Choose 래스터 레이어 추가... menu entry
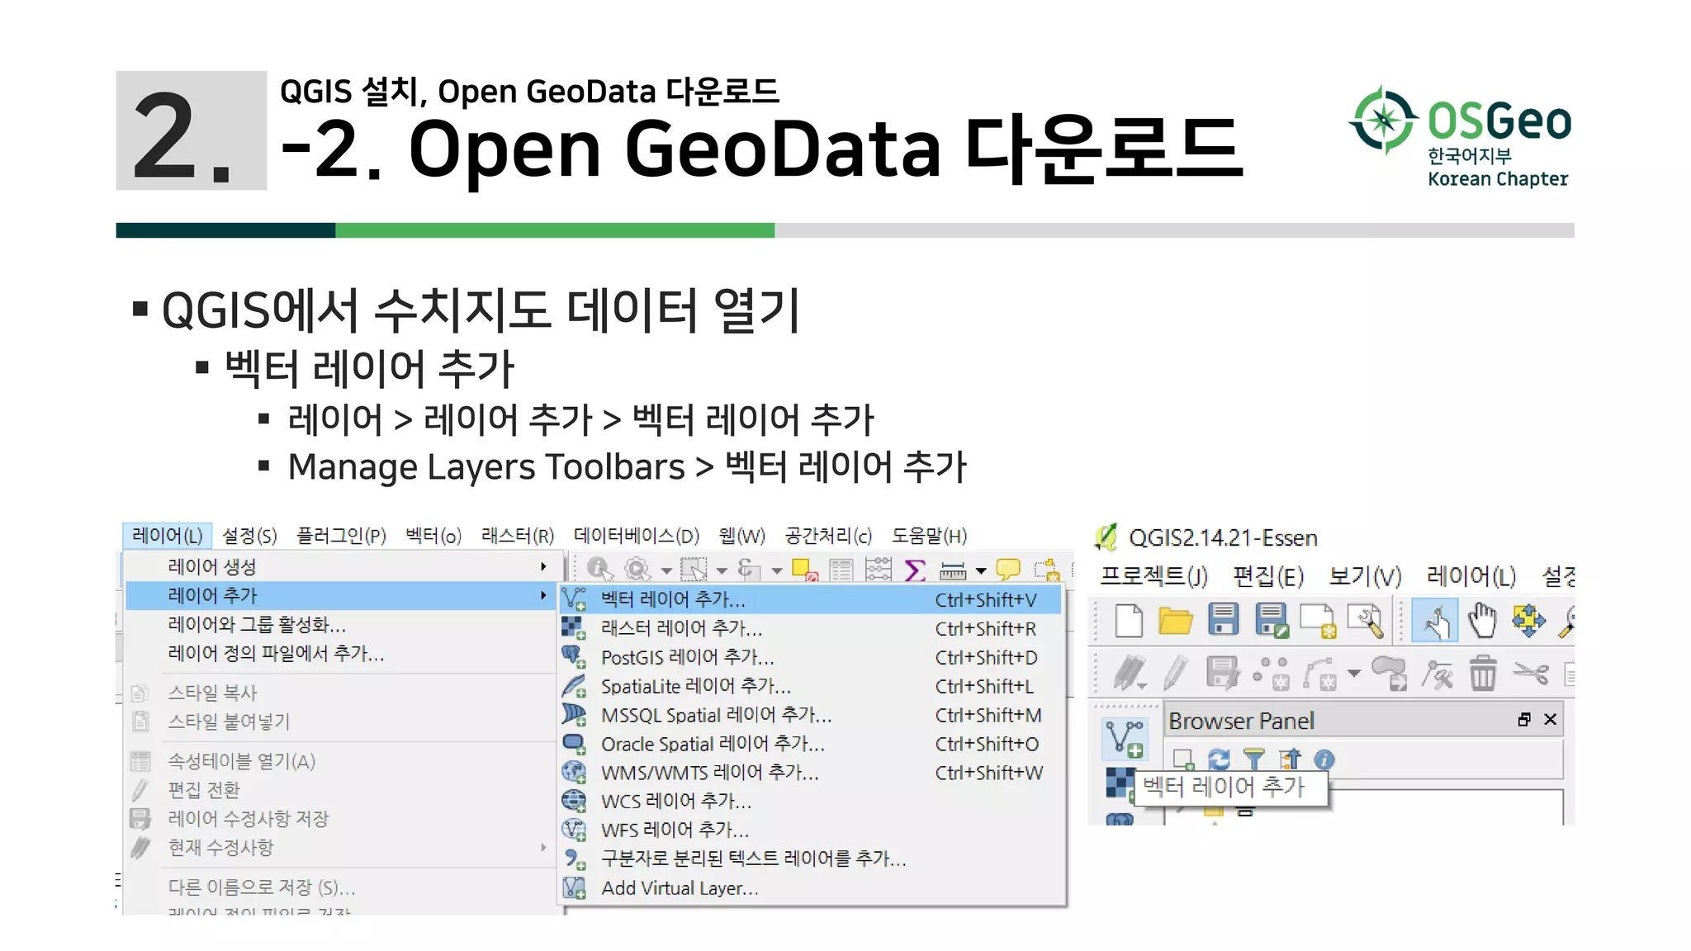Image resolution: width=1691 pixels, height=951 pixels. pos(811,628)
